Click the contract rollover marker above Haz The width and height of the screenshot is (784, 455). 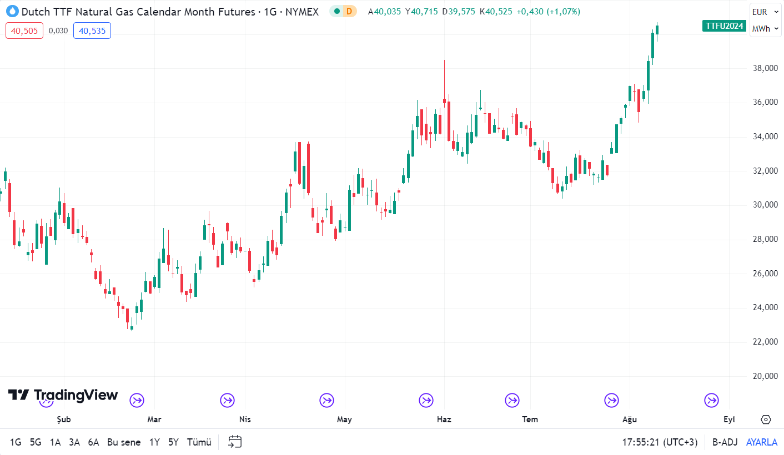click(426, 400)
